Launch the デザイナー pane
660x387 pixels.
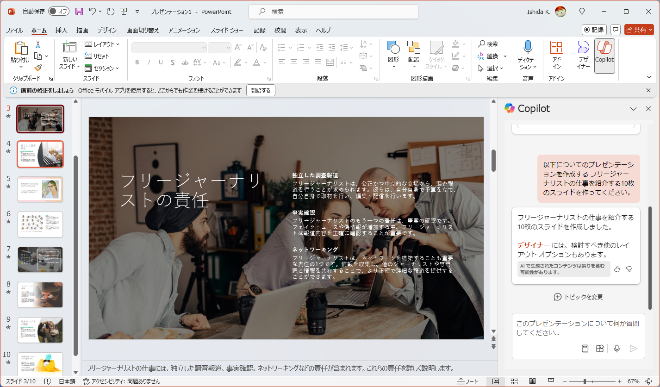[582, 56]
